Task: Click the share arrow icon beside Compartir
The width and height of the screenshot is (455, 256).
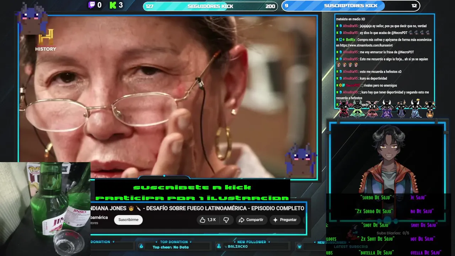Action: pos(241,220)
